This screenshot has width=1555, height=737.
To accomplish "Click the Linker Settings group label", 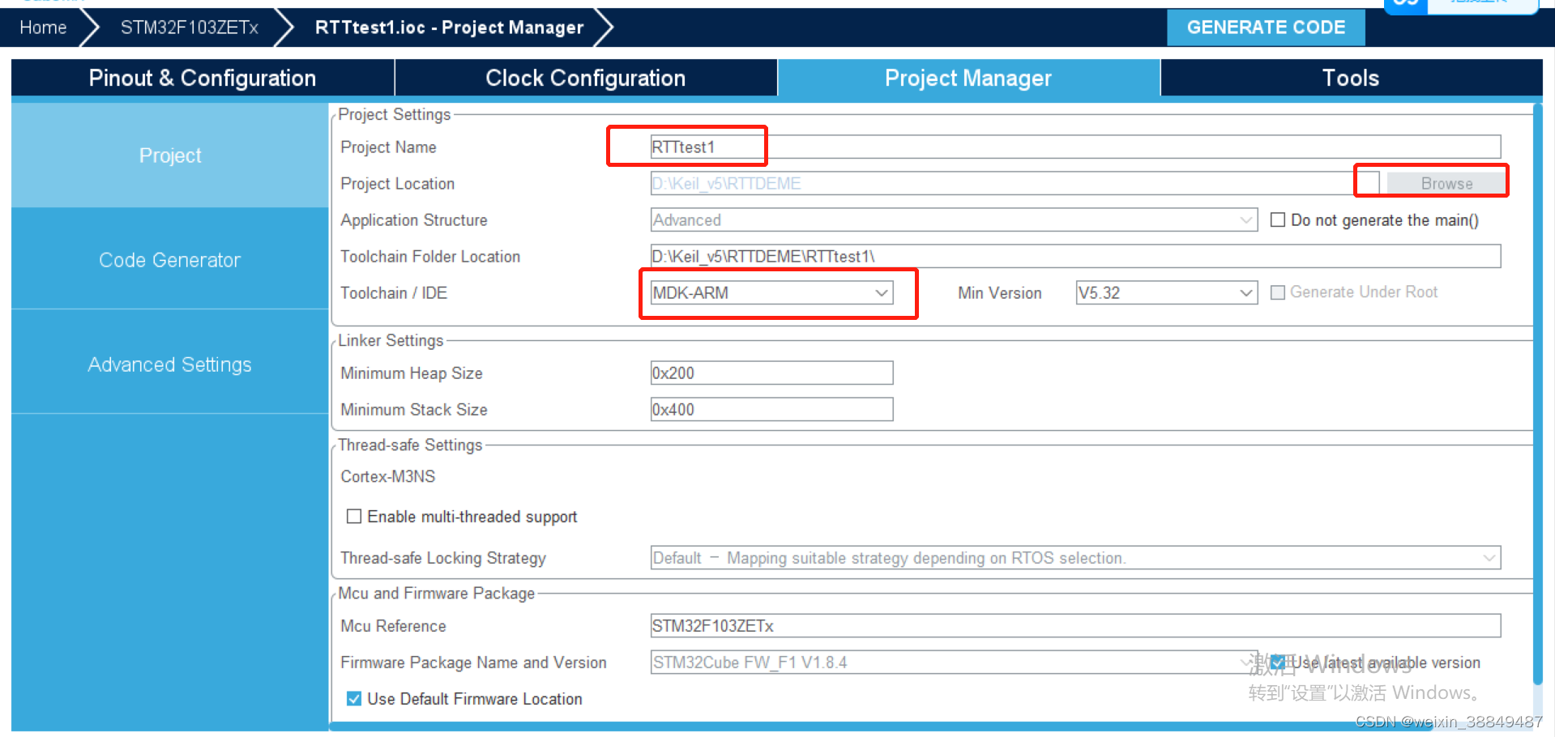I will point(391,340).
